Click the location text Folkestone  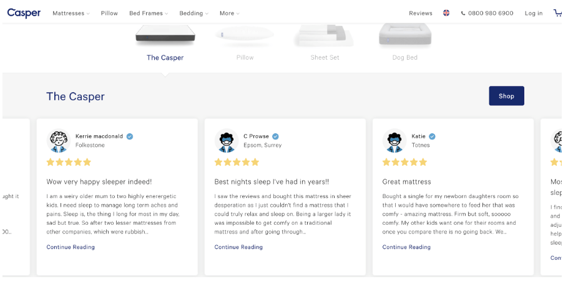coord(90,145)
